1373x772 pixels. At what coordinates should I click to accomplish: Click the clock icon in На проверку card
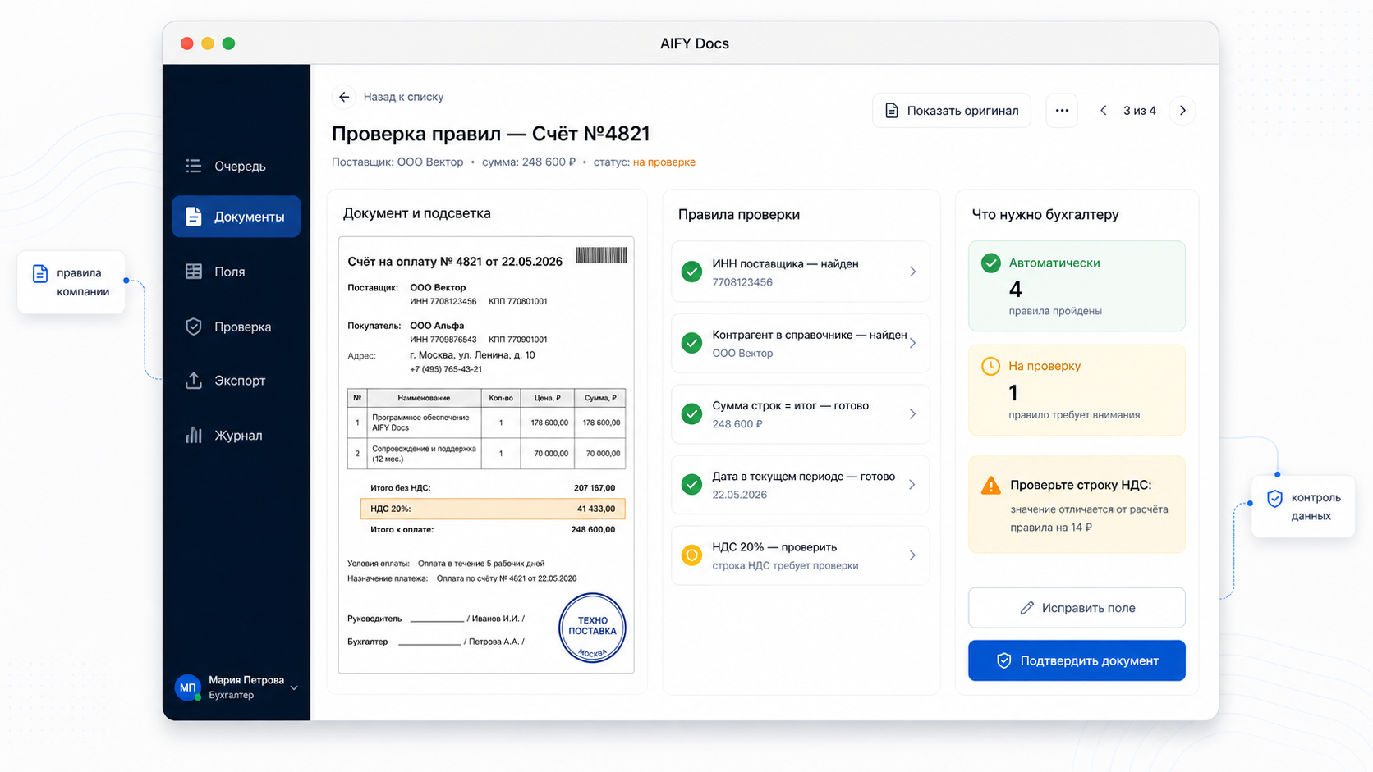[991, 366]
